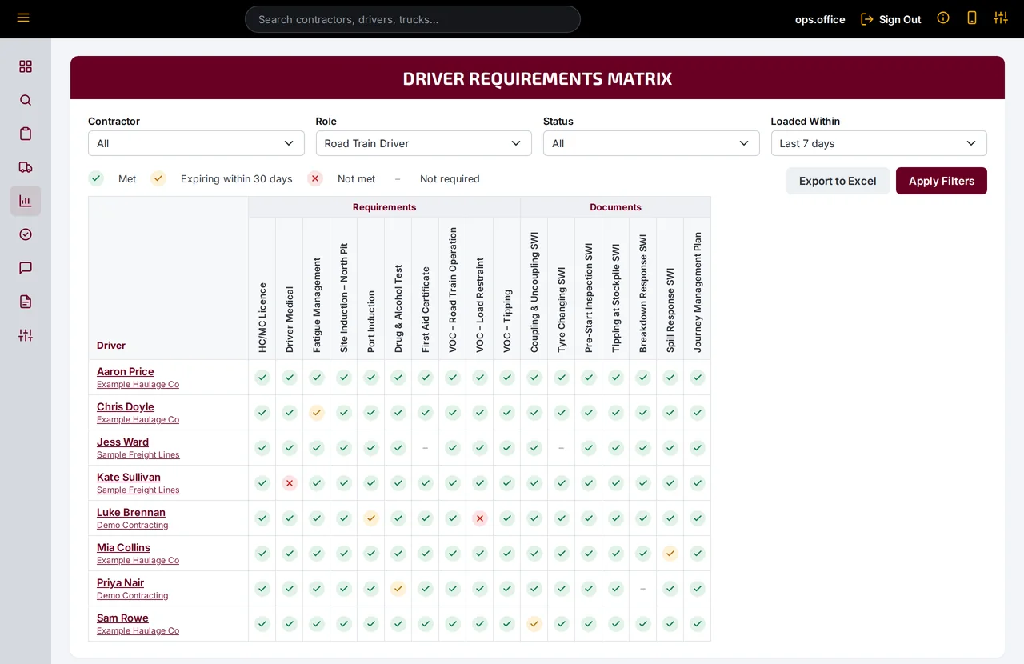The width and height of the screenshot is (1024, 664).
Task: Open the clipboard icon in sidebar
Action: click(x=26, y=134)
